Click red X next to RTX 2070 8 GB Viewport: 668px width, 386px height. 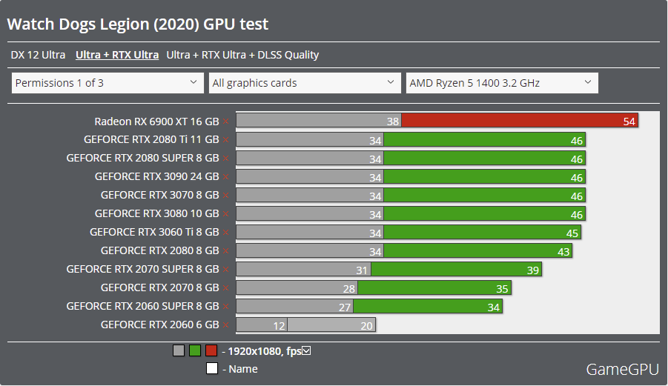click(226, 288)
